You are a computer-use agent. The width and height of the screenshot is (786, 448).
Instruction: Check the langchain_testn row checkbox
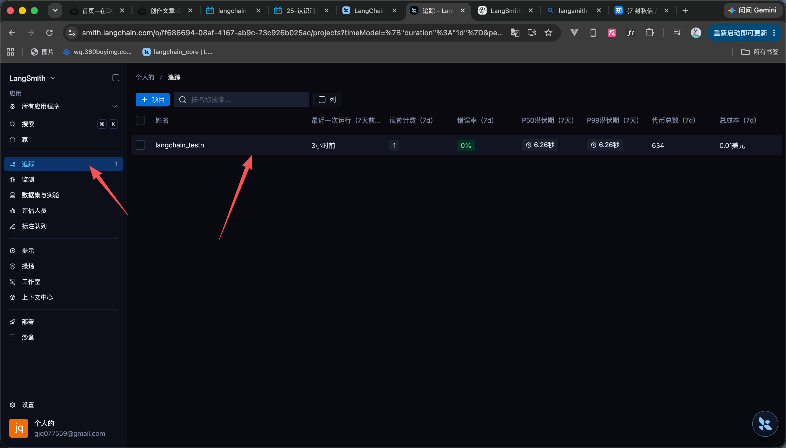141,145
